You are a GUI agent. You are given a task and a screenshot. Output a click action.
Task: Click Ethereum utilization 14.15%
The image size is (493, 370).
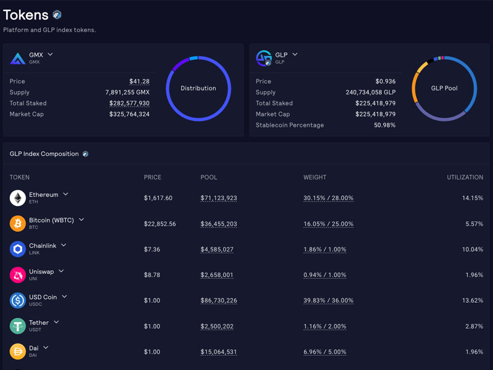point(473,198)
